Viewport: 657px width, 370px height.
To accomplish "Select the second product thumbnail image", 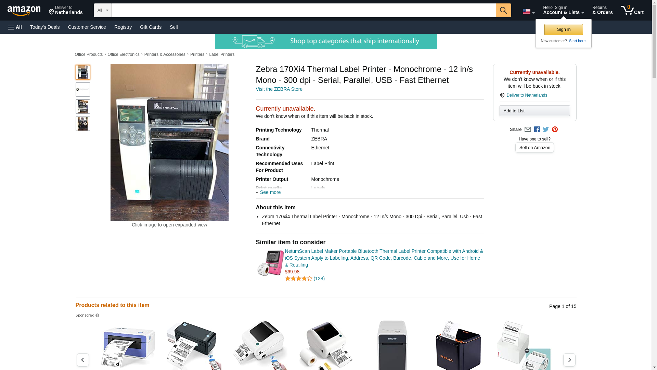I will click(82, 89).
